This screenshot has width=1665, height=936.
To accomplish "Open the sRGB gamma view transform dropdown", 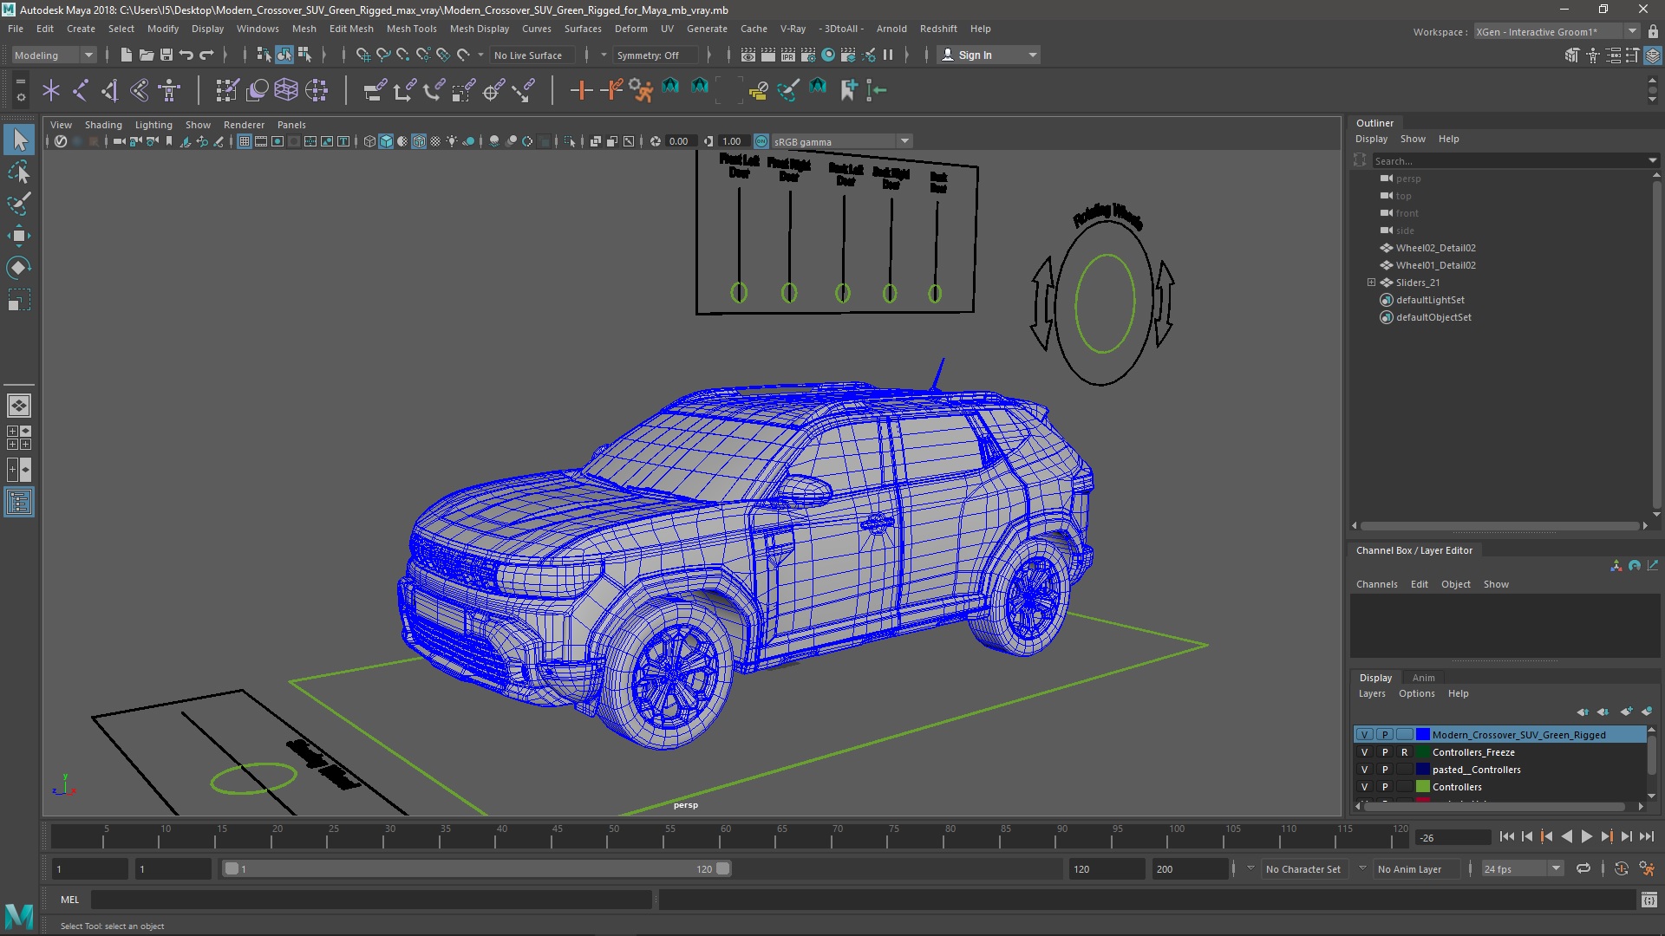I will (x=840, y=141).
